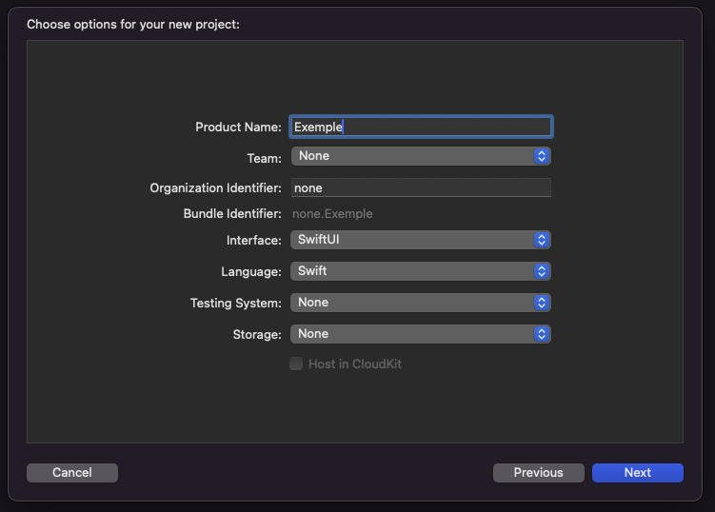Open the Testing System dropdown
This screenshot has height=512, width=715.
pos(421,303)
